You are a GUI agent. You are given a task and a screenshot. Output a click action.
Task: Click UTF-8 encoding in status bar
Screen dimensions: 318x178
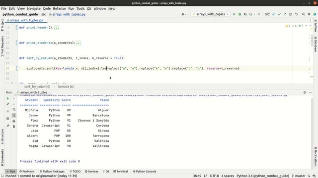(214, 176)
